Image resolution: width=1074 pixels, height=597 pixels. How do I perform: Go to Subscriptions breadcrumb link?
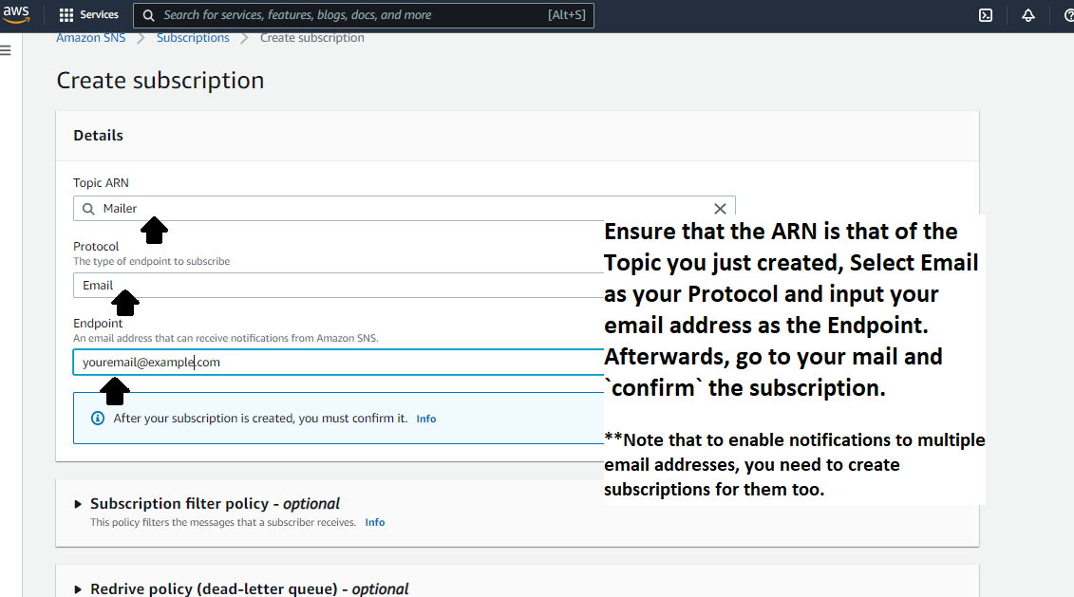coord(193,38)
